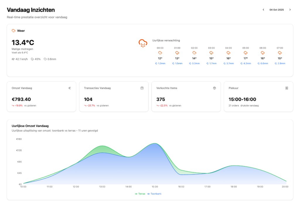300x207 pixels.
Task: Open the 04 Oct 2025 date picker
Action: point(277,10)
